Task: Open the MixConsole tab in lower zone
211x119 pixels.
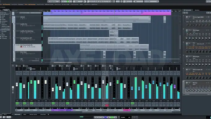Action: click(17, 114)
